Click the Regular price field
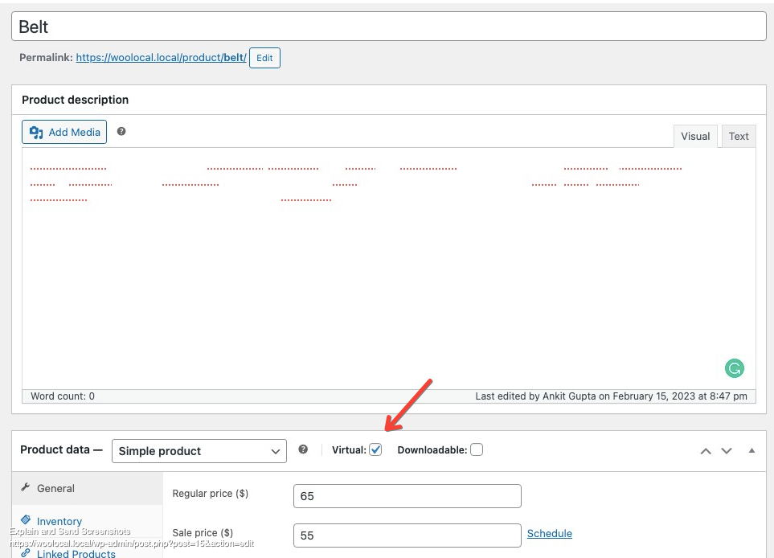Screen dimensions: 774x558 pos(407,496)
